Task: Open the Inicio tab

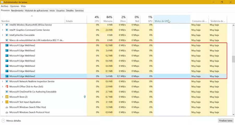Action: (x=52, y=11)
